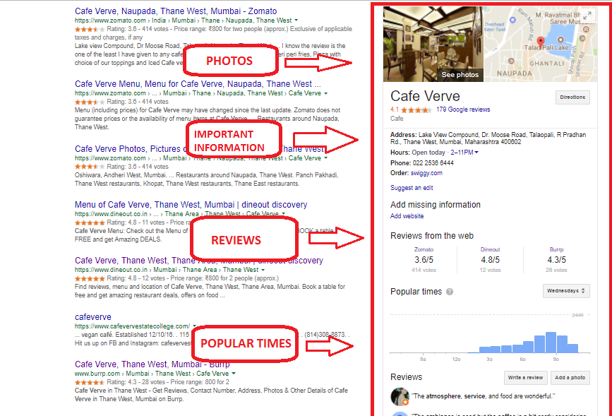Click the Popular times help question-mark icon

pos(450,291)
